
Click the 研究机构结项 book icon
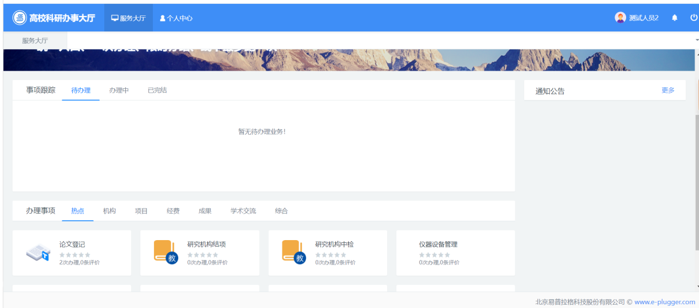165,252
